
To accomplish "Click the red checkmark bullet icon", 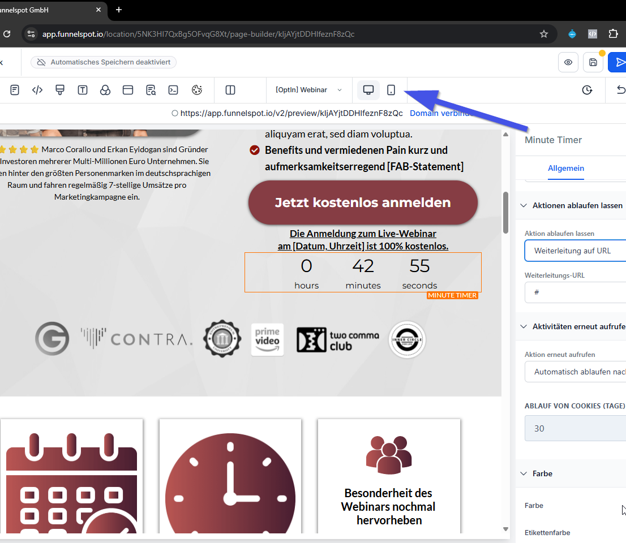I will point(255,150).
